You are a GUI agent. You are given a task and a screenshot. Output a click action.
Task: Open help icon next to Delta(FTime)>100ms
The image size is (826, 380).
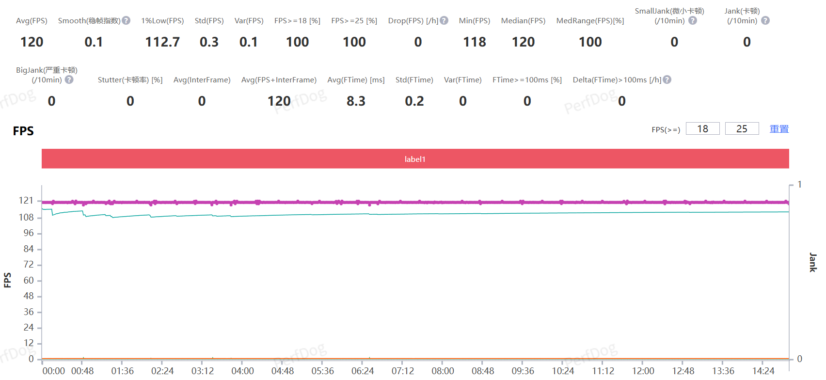[x=667, y=79]
